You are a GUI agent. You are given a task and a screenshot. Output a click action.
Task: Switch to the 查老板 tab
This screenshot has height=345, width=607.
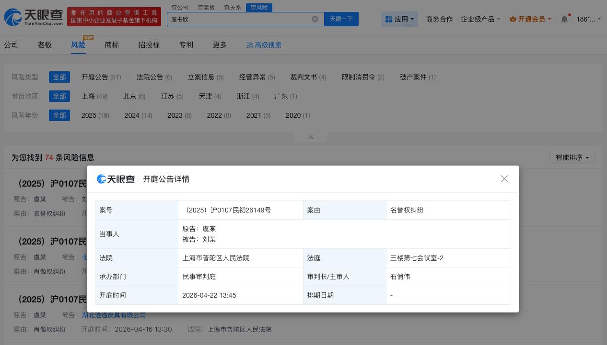click(x=206, y=7)
